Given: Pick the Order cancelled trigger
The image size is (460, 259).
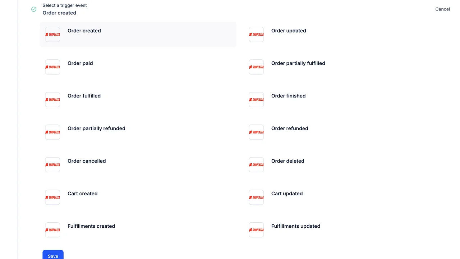Looking at the screenshot, I should click(87, 161).
